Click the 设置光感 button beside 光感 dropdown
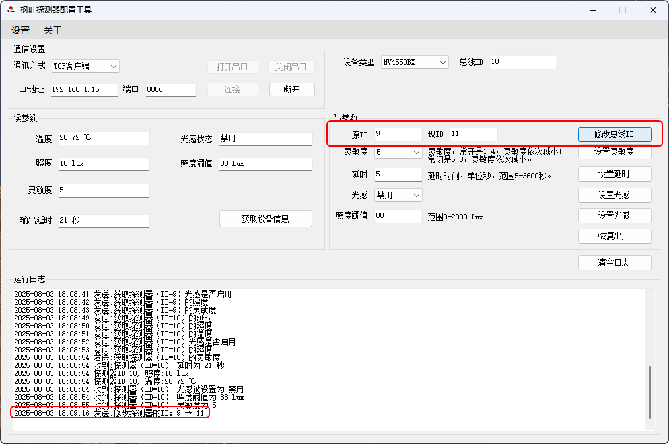Viewport: 669px width, 444px height. pyautogui.click(x=614, y=195)
